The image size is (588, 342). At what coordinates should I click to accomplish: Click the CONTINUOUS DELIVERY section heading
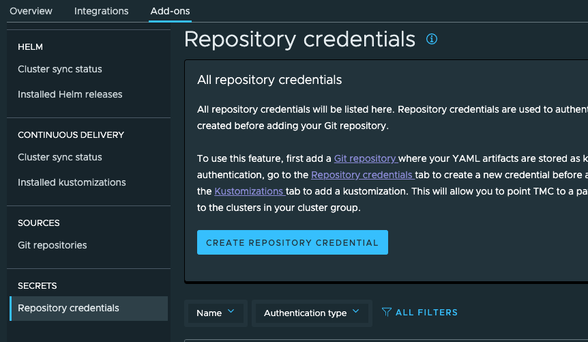click(71, 134)
